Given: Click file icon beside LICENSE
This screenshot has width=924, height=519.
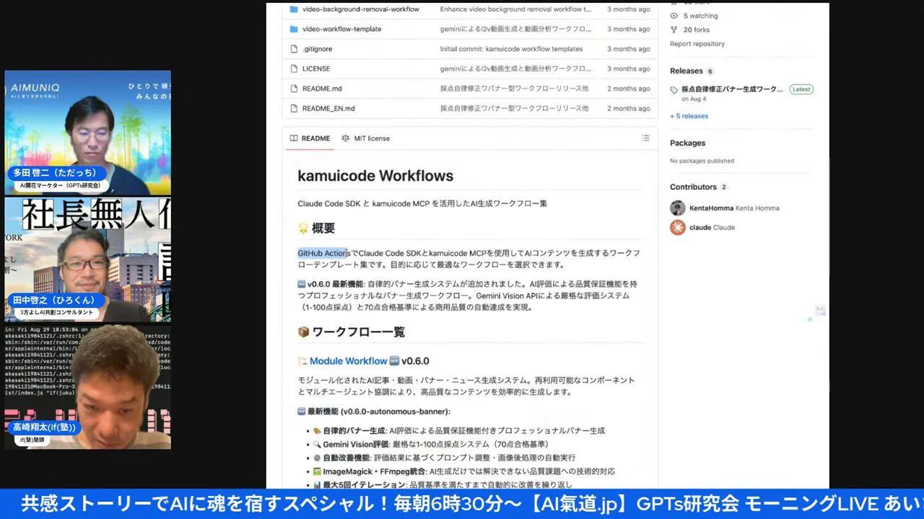Looking at the screenshot, I should 294,68.
